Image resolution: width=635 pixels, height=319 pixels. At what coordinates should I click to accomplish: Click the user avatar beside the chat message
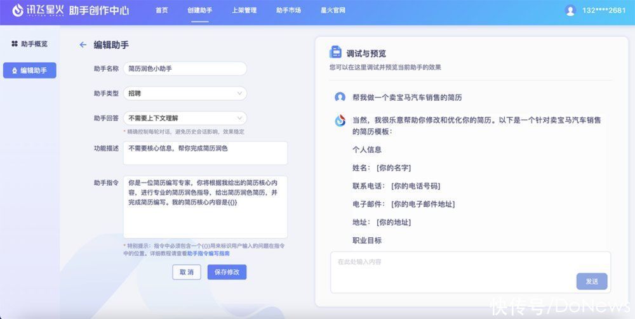pyautogui.click(x=340, y=97)
